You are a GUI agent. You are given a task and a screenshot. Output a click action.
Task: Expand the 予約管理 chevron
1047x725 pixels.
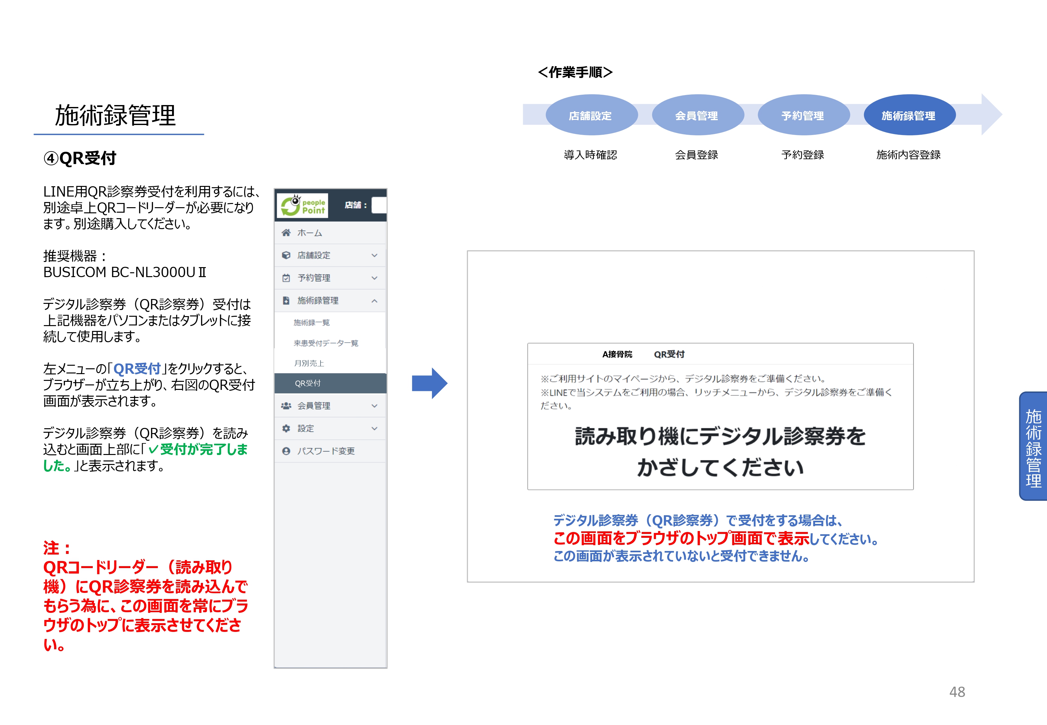pyautogui.click(x=374, y=278)
